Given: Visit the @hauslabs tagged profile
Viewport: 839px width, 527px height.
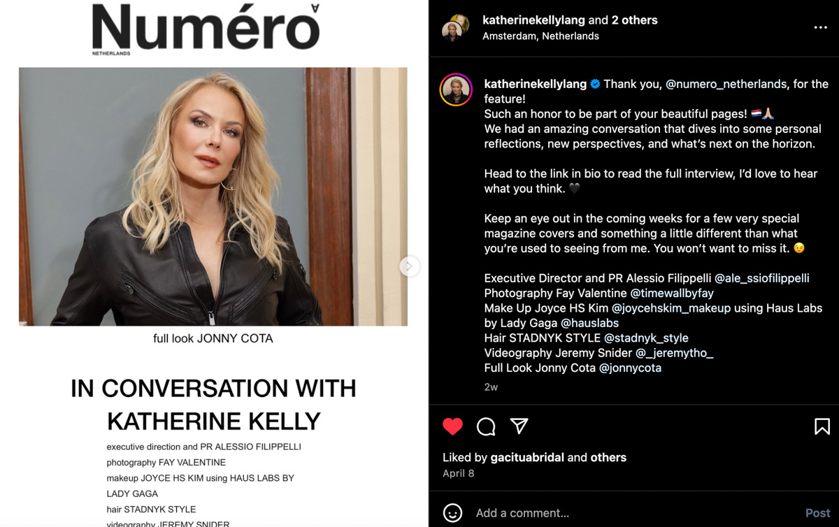Looking at the screenshot, I should coord(589,323).
